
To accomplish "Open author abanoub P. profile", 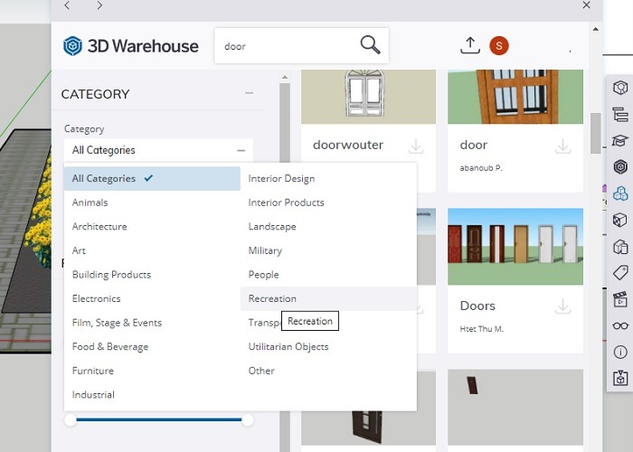I will click(x=481, y=168).
